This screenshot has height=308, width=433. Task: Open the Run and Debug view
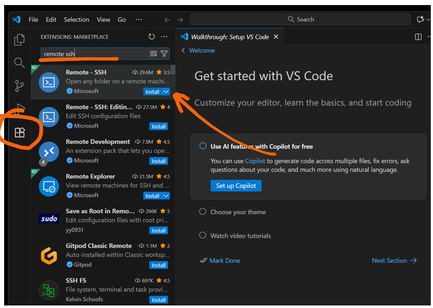(x=19, y=109)
